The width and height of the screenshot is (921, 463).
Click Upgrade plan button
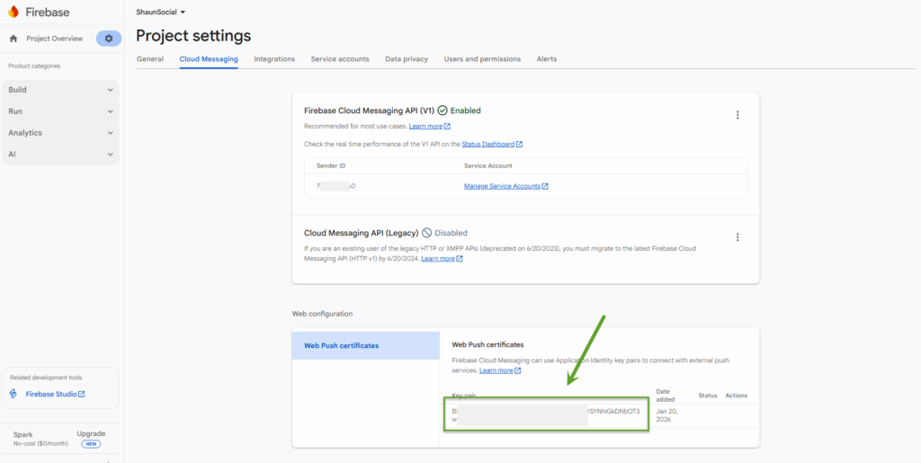(91, 433)
